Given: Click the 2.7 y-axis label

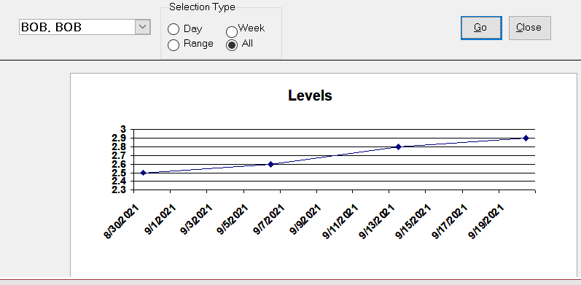Looking at the screenshot, I should (x=119, y=155).
